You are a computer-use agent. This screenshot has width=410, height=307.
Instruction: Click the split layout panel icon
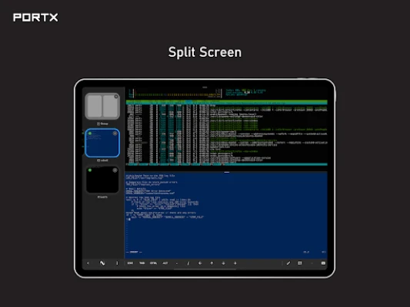(300, 263)
